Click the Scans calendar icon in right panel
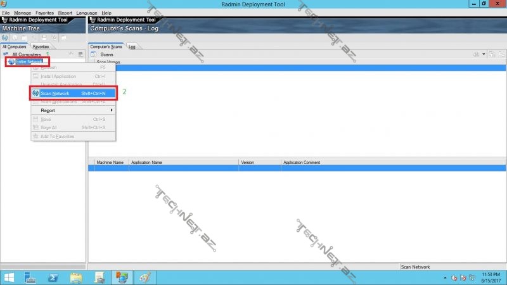The height and width of the screenshot is (285, 507). (x=93, y=54)
